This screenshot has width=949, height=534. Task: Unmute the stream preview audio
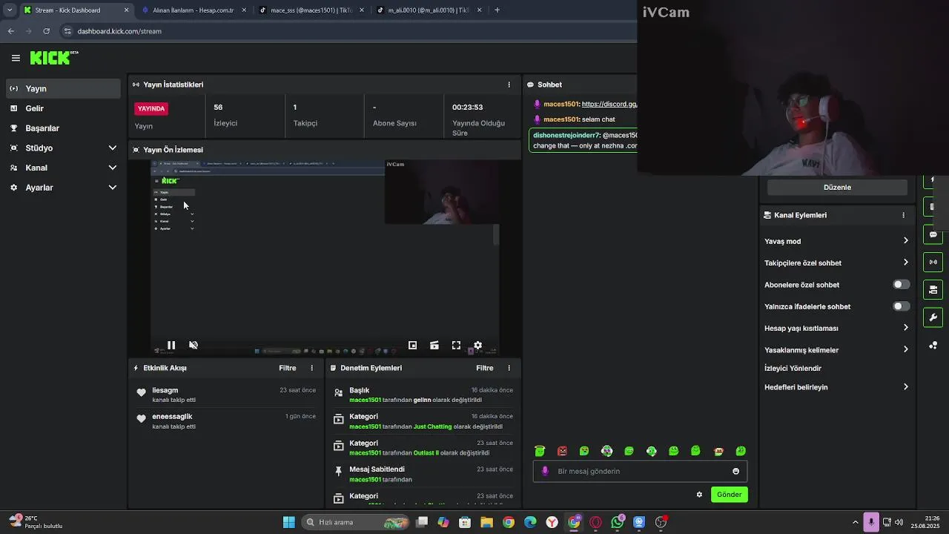(194, 345)
